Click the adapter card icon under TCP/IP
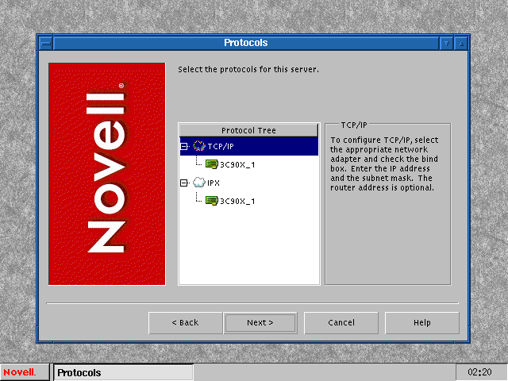This screenshot has height=381, width=508. tap(212, 164)
